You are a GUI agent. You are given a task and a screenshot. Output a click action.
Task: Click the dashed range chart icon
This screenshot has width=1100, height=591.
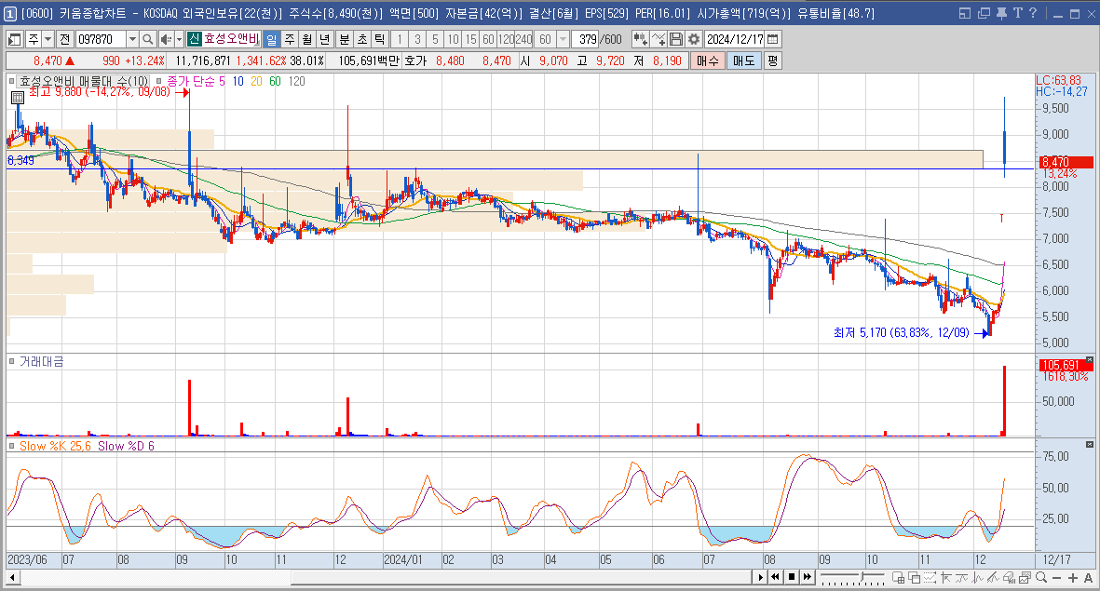click(930, 578)
